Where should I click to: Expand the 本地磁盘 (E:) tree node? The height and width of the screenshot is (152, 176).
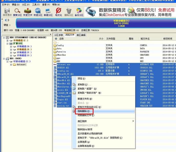click(x=11, y=49)
